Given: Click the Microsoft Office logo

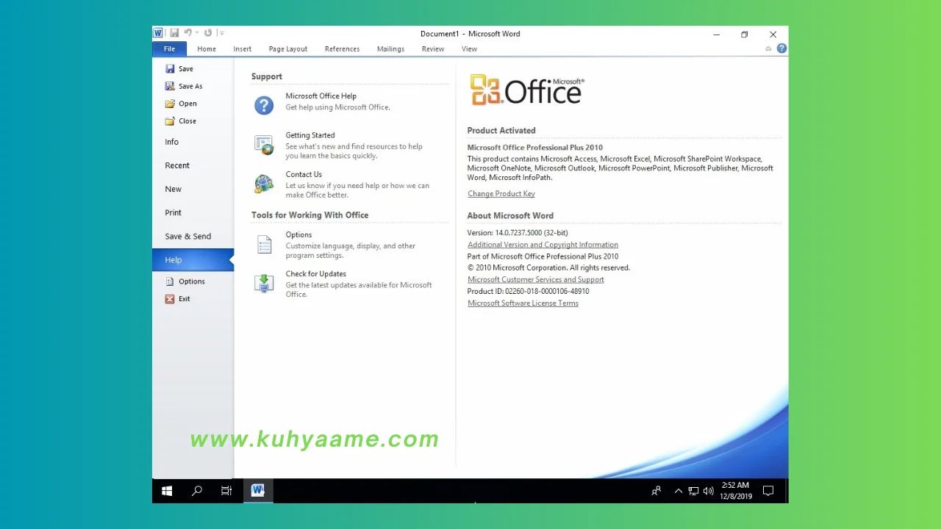Looking at the screenshot, I should pos(527,90).
